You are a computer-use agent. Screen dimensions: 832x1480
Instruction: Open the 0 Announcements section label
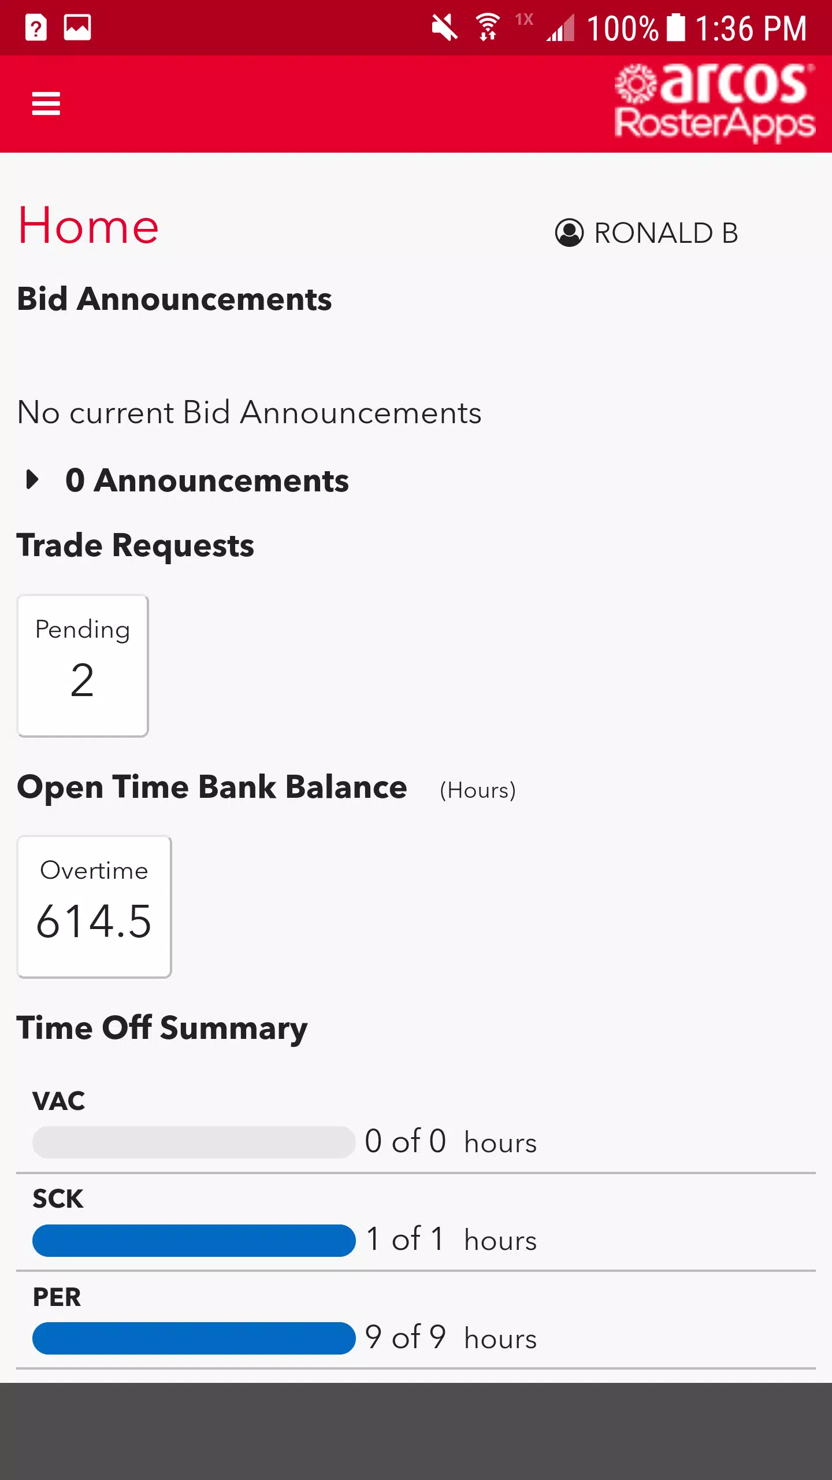(x=207, y=480)
